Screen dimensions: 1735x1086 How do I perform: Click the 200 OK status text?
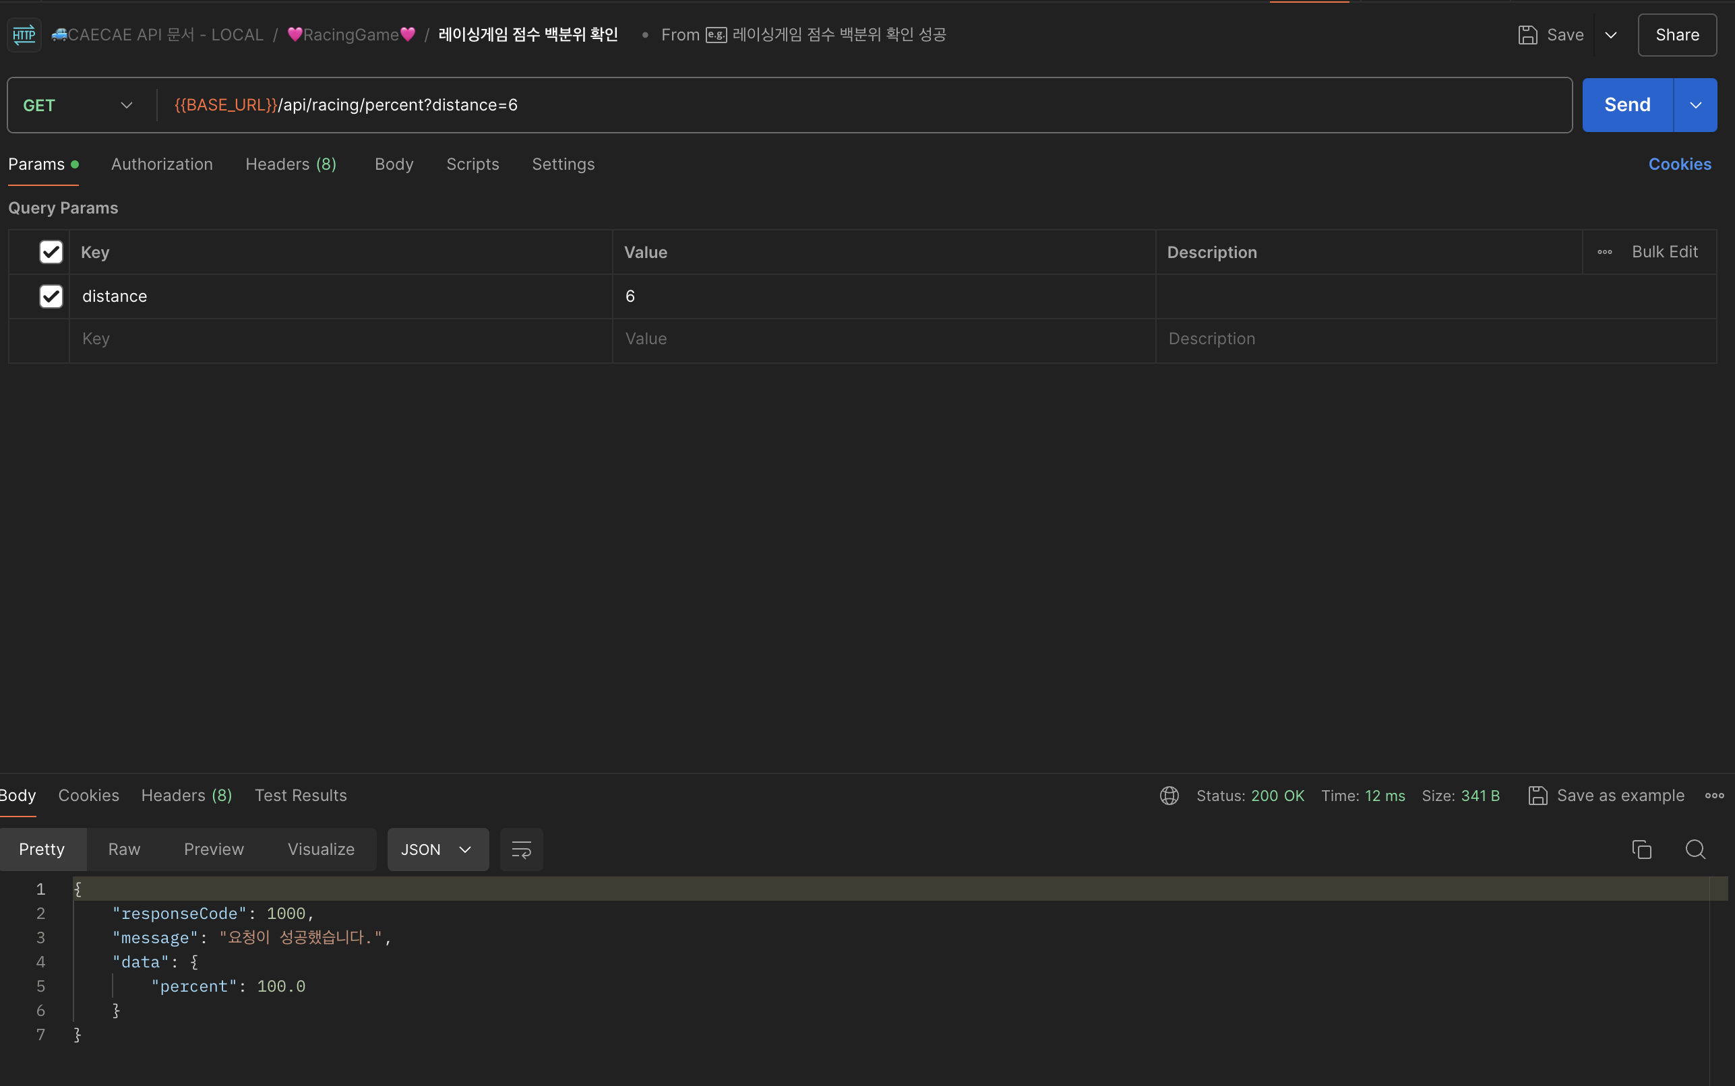coord(1277,795)
